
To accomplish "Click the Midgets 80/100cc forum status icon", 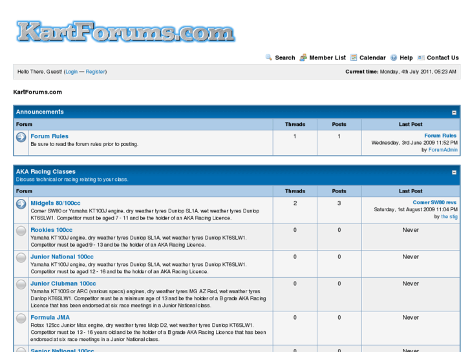I will click(x=21, y=204).
